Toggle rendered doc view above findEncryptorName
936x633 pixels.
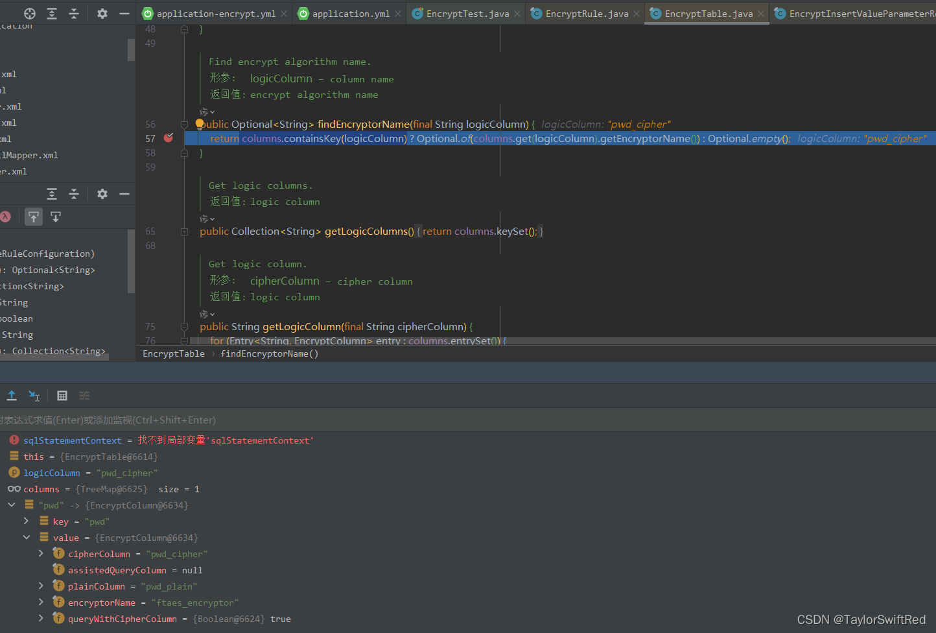pyautogui.click(x=207, y=112)
